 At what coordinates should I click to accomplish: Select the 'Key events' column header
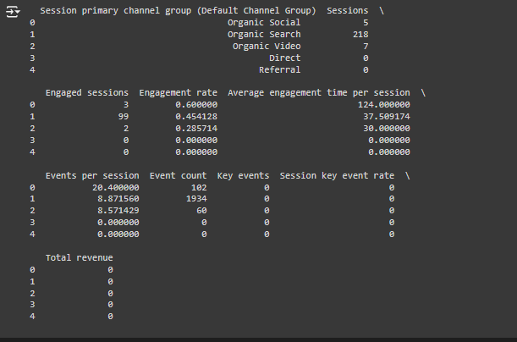coord(243,175)
